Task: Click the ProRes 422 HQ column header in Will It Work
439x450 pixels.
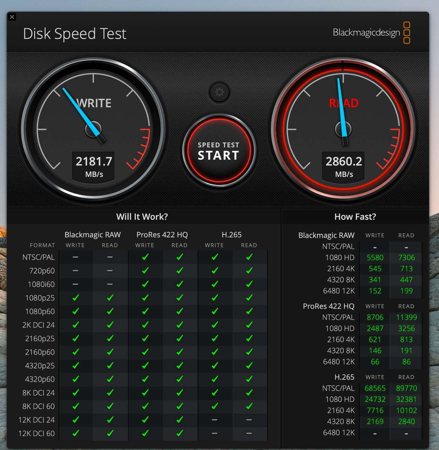Action: click(162, 234)
